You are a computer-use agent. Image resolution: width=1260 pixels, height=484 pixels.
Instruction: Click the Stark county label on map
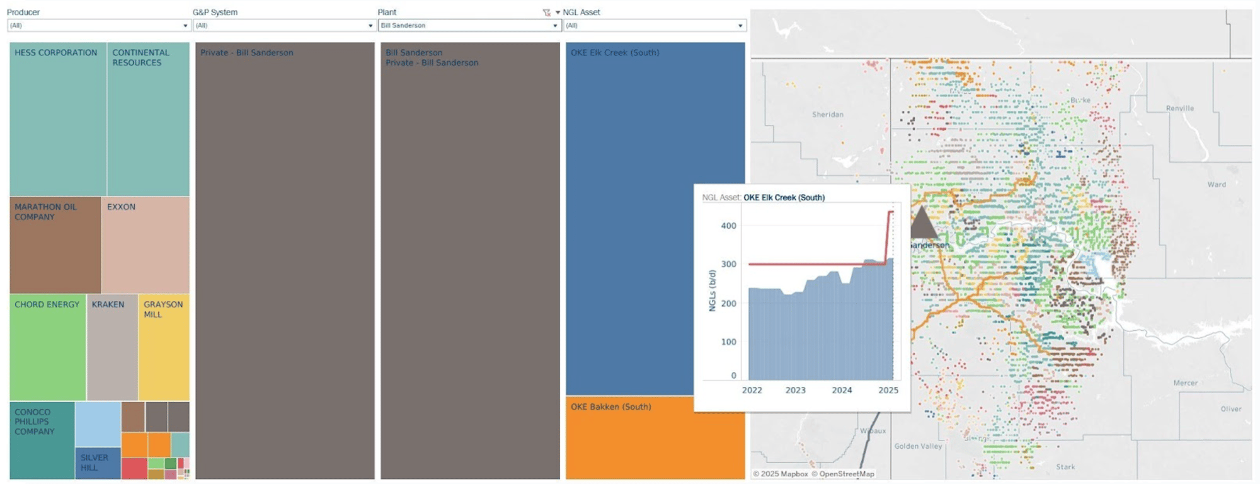(1065, 467)
